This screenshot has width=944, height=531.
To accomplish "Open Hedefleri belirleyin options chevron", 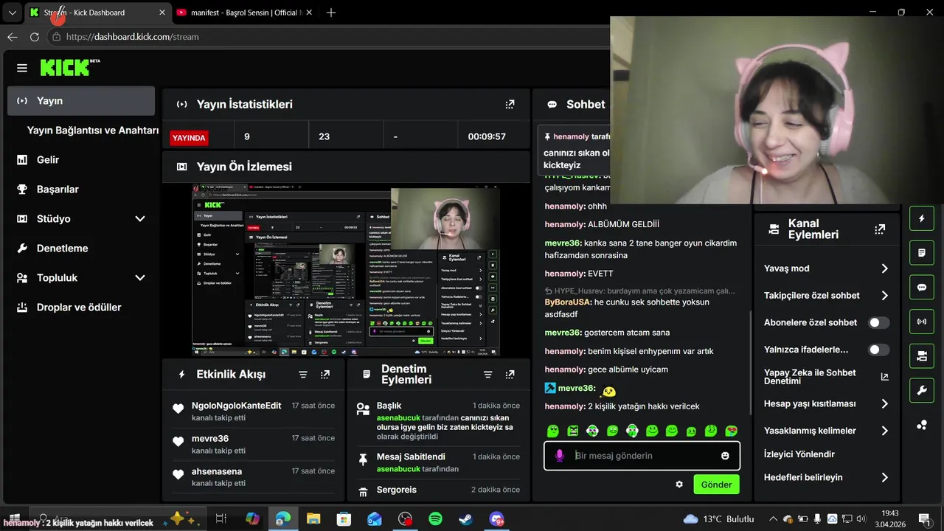I will coord(884,478).
